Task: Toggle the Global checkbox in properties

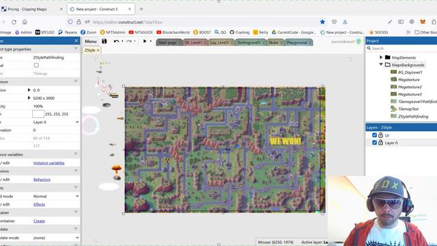Action: coord(36,66)
